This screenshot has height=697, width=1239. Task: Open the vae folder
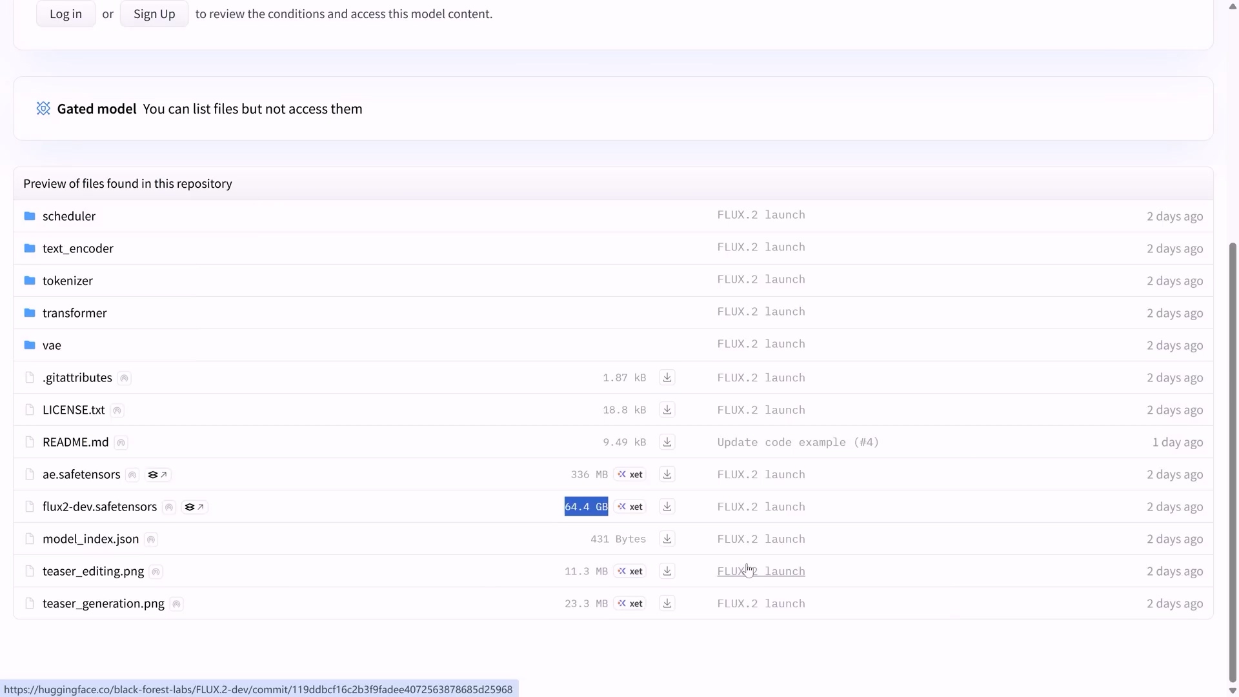[x=52, y=345]
